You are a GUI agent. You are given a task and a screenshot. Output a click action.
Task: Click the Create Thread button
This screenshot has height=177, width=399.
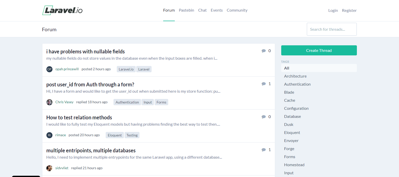[319, 50]
